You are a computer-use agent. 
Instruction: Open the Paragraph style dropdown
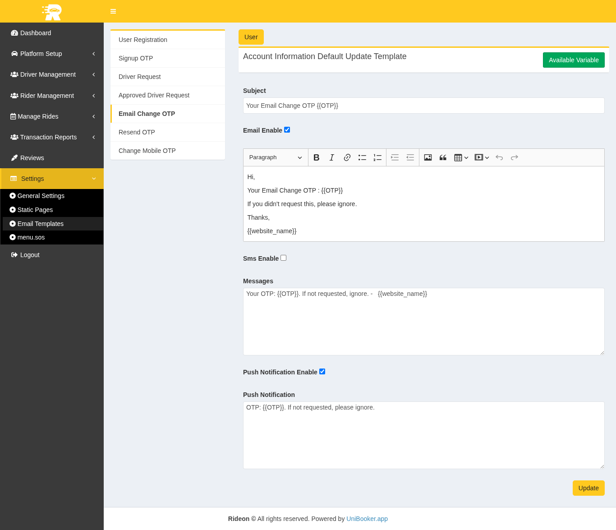[x=276, y=157]
